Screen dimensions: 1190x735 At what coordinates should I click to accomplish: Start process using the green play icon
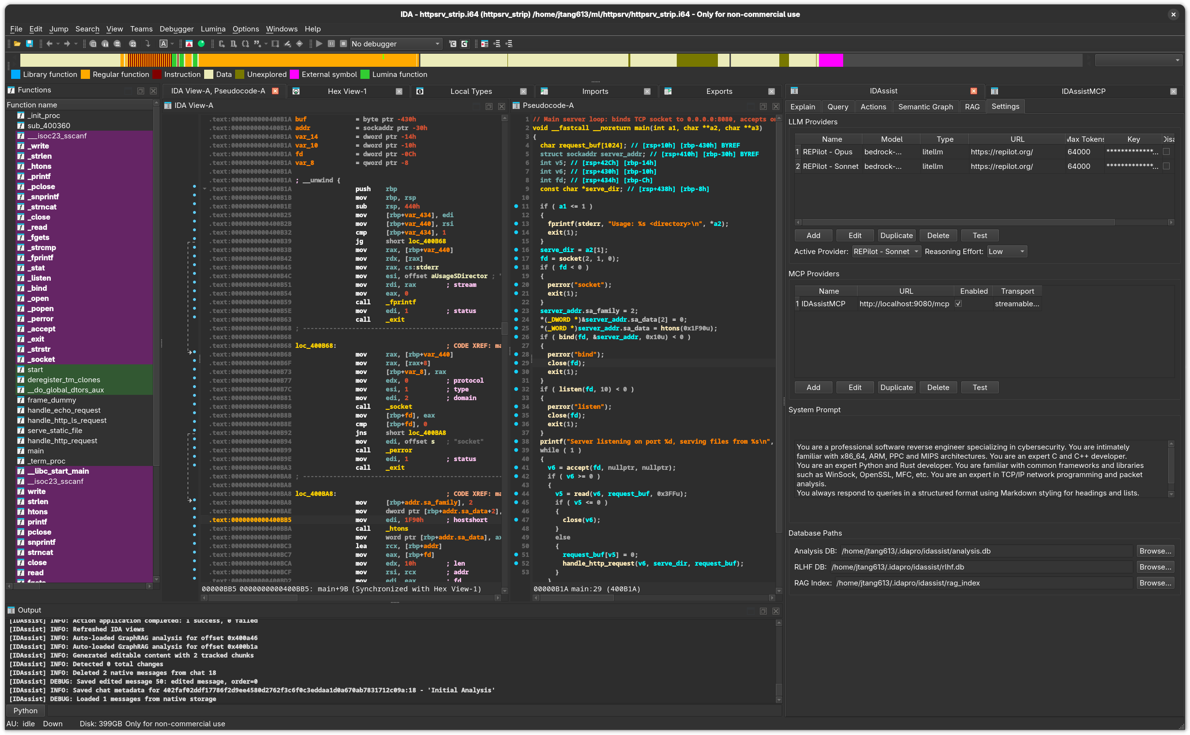(319, 44)
